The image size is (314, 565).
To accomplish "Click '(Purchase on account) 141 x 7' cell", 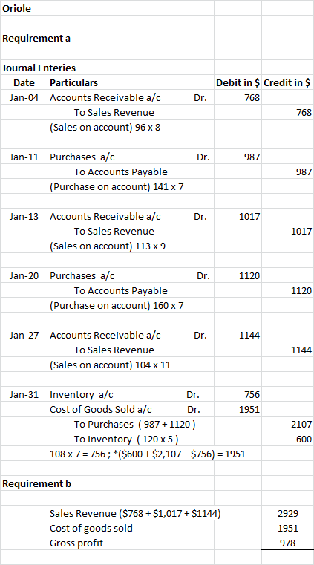I will pyautogui.click(x=131, y=186).
